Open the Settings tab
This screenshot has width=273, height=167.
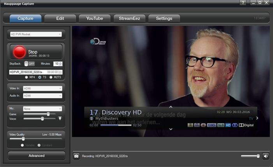click(x=164, y=18)
